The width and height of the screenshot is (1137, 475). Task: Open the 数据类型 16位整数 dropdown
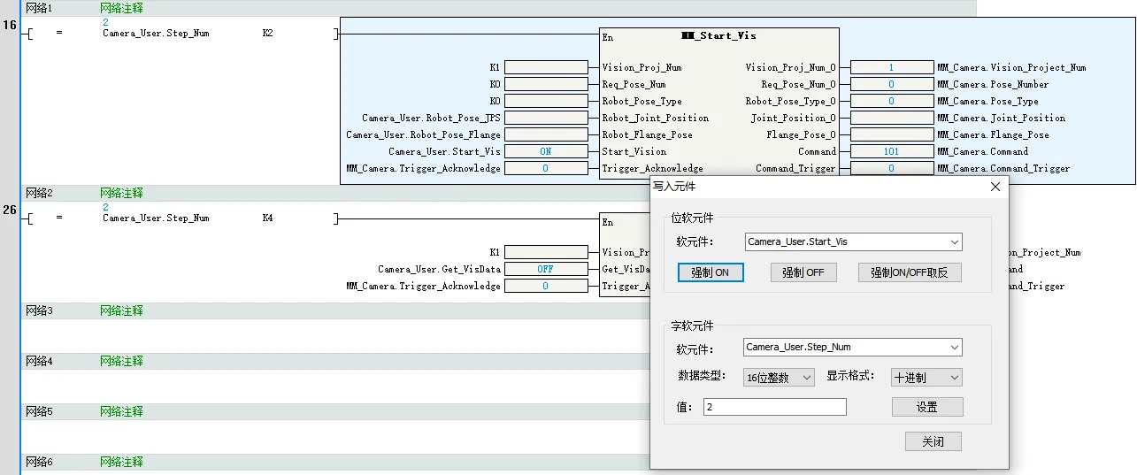click(806, 378)
